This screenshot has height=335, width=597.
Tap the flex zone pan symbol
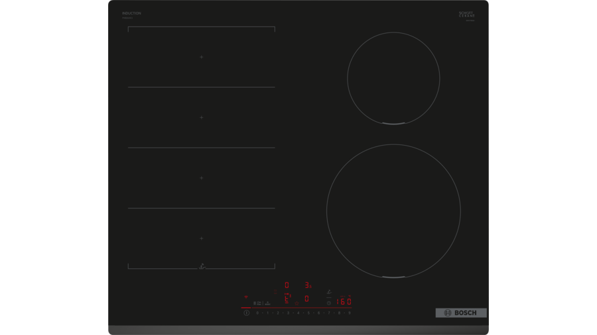[x=202, y=266]
